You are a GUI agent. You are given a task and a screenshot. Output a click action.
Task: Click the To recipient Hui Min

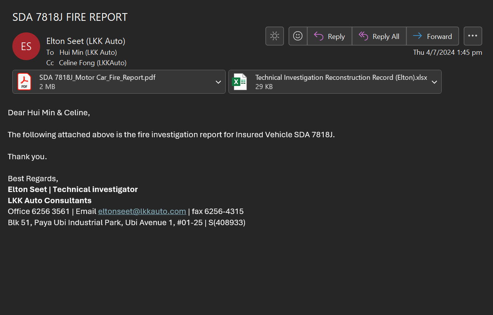(x=88, y=52)
